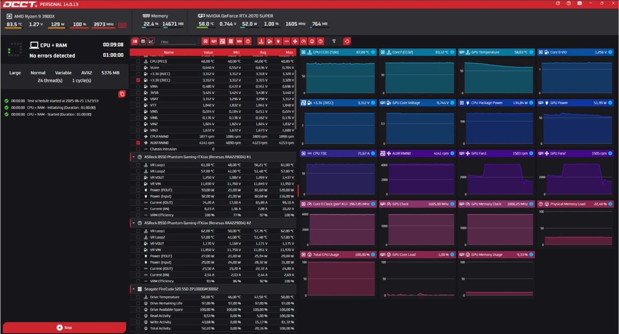This screenshot has width=619, height=334.
Task: Toggle the temperature sensor type filter
Action: 261,41
